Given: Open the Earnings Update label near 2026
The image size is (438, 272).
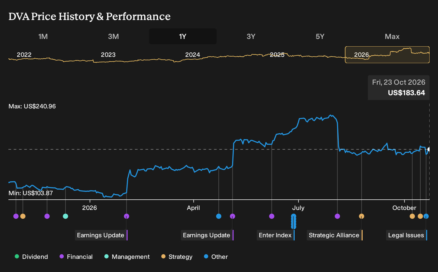Looking at the screenshot, I should 101,235.
